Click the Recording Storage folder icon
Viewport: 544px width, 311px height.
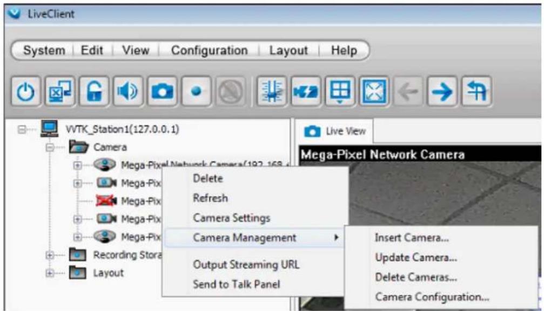pos(77,255)
